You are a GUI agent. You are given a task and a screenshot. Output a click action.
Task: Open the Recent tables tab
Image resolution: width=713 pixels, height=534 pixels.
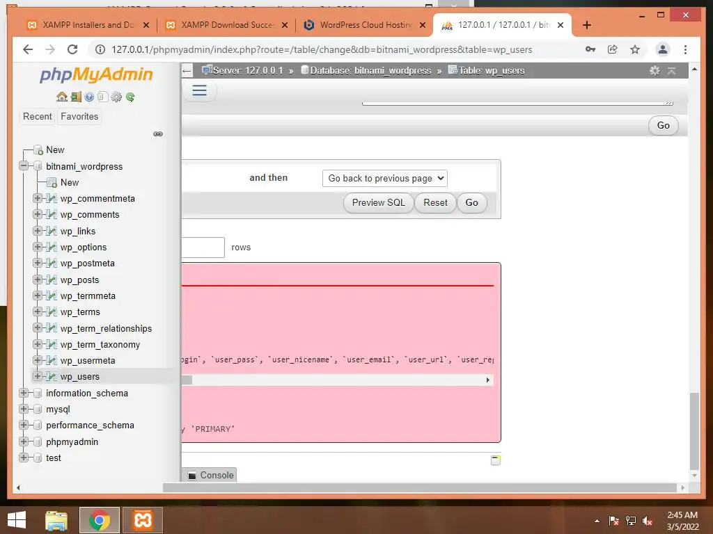tap(38, 116)
